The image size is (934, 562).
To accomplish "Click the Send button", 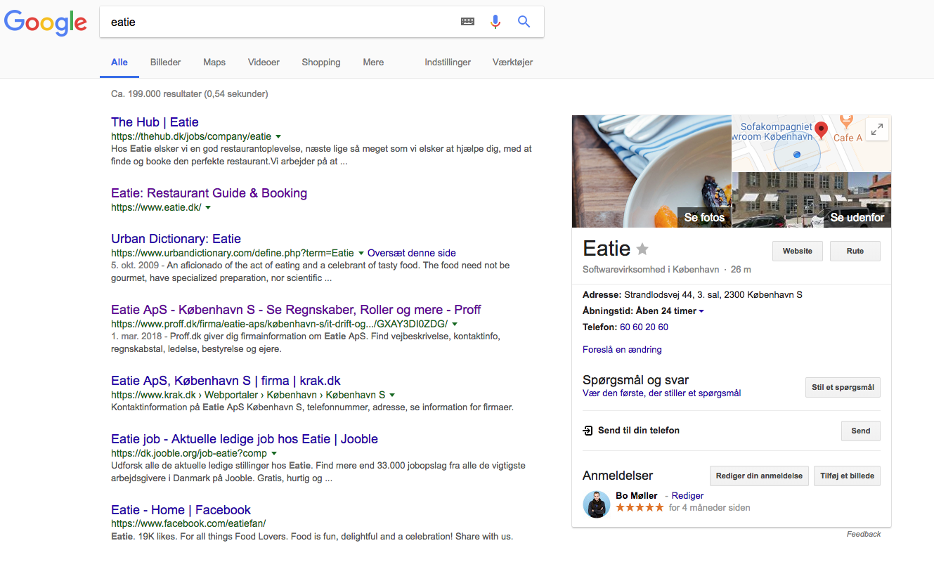I will (861, 431).
